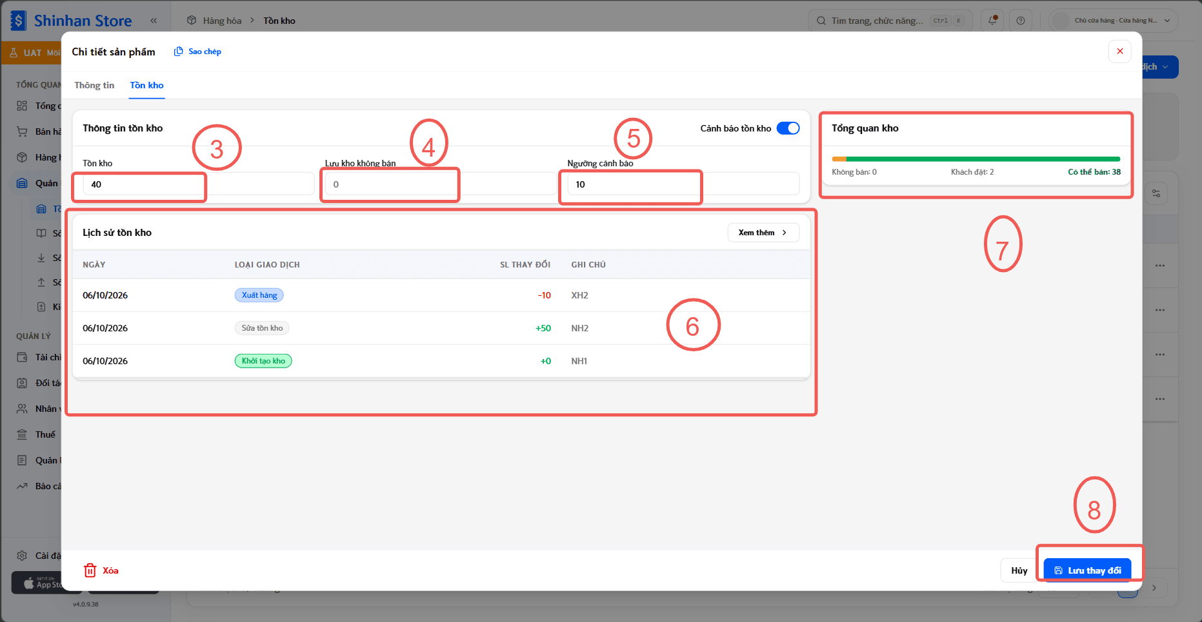The height and width of the screenshot is (622, 1202).
Task: Collapse the sidebar with double-chevron icon
Action: coord(154,21)
